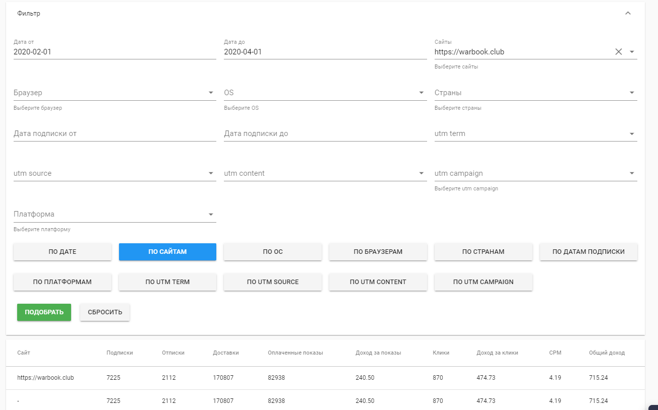
Task: Expand the Страны dropdown
Action: (x=632, y=93)
